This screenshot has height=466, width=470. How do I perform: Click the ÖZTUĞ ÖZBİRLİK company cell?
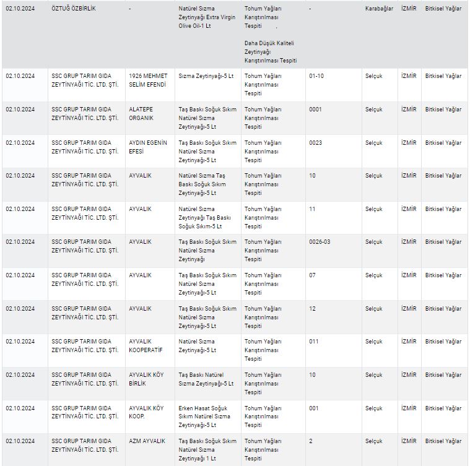coord(73,9)
